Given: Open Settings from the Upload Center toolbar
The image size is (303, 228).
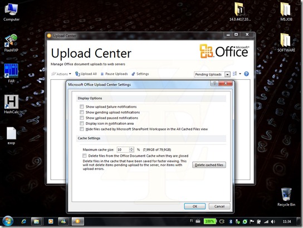Looking at the screenshot, I should pos(140,74).
